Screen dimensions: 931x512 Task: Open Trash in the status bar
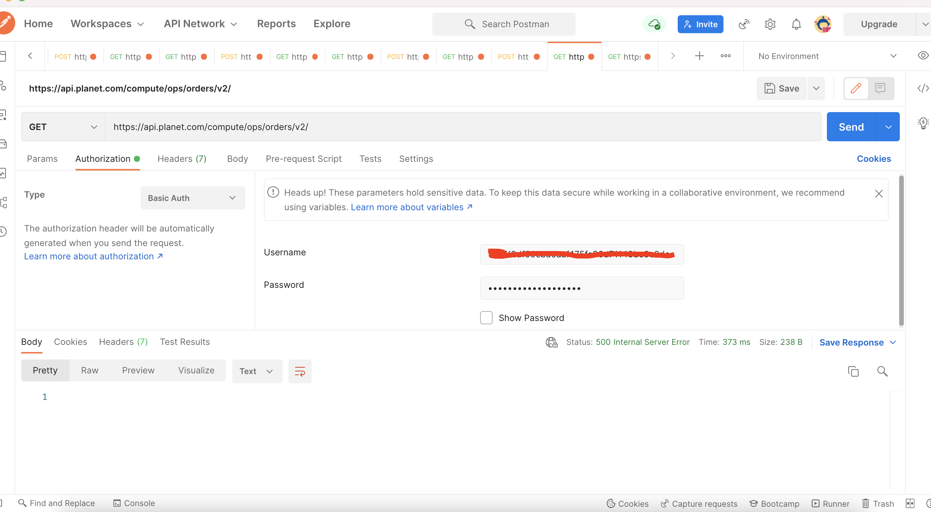click(878, 503)
